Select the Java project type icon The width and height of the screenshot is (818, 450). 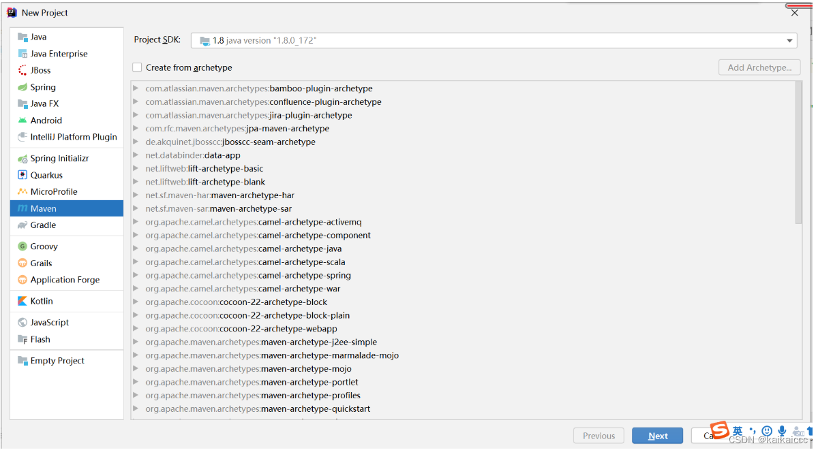(x=23, y=37)
